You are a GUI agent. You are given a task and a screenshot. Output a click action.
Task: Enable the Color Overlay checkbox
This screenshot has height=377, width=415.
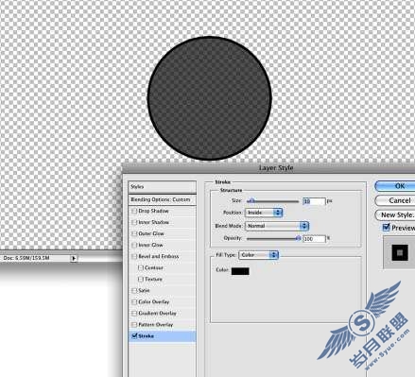pyautogui.click(x=134, y=301)
